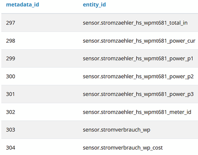Click the sensor.stromzaehler_hs_wpmt681_power_p1 entity
The height and width of the screenshot is (155, 198).
tap(138, 58)
